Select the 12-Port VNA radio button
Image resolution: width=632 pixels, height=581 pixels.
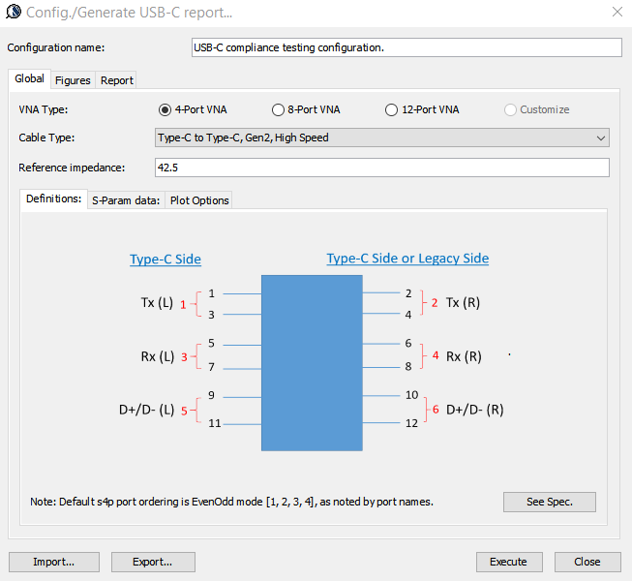tap(391, 110)
